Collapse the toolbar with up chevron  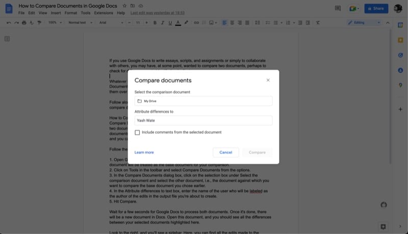tap(388, 22)
